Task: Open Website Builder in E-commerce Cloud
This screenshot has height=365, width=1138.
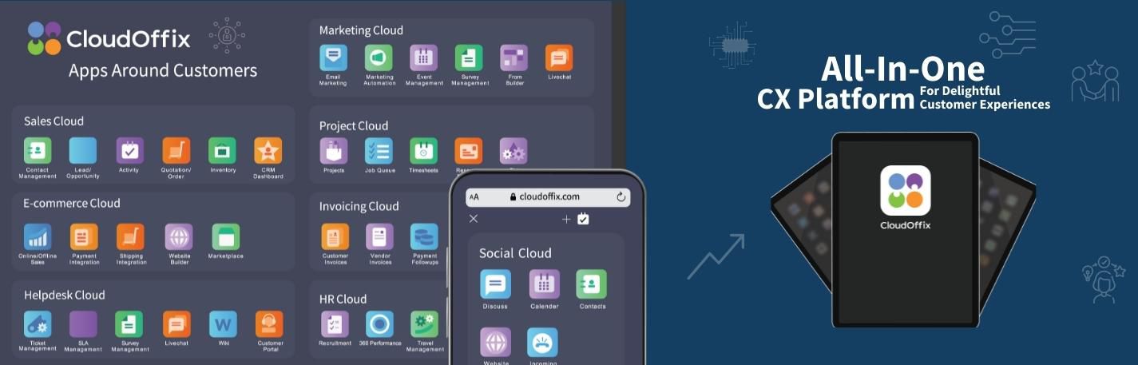Action: tap(179, 237)
